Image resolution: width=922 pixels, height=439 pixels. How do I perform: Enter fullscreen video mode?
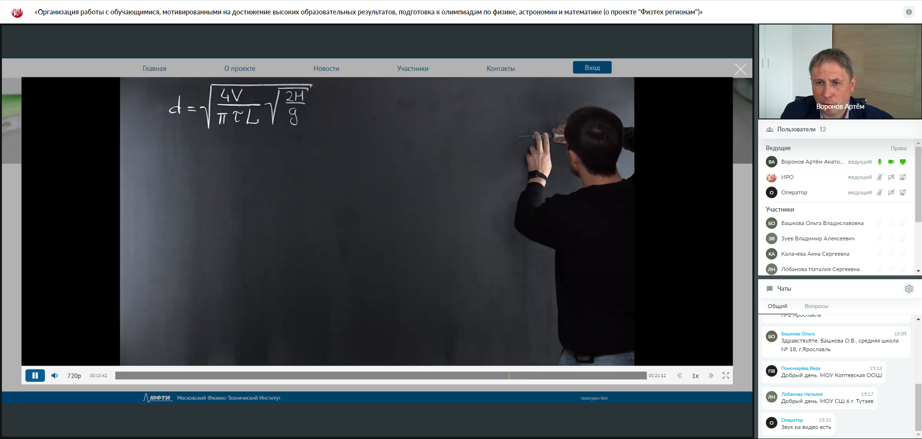(725, 376)
